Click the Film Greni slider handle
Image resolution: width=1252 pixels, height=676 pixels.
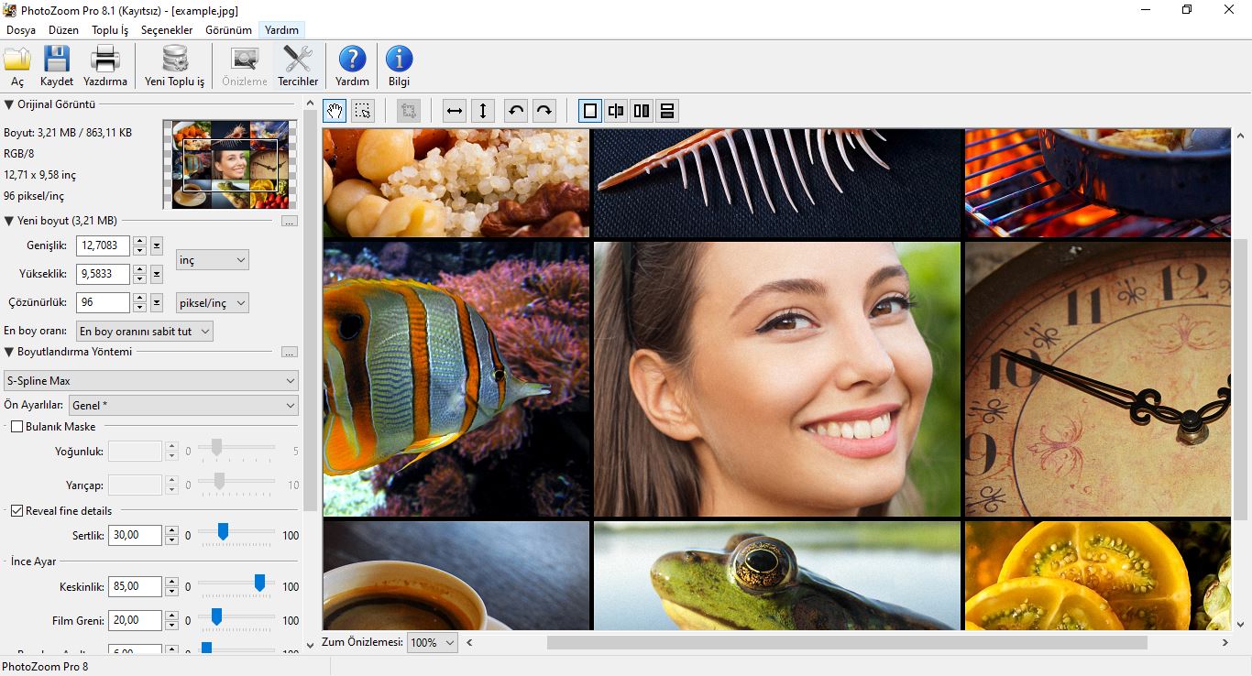pyautogui.click(x=216, y=616)
